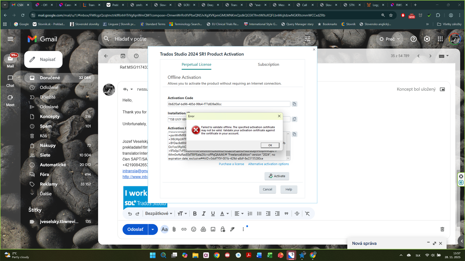Open the Bezpätkové font family dropdown
The height and width of the screenshot is (261, 465).
tap(159, 213)
